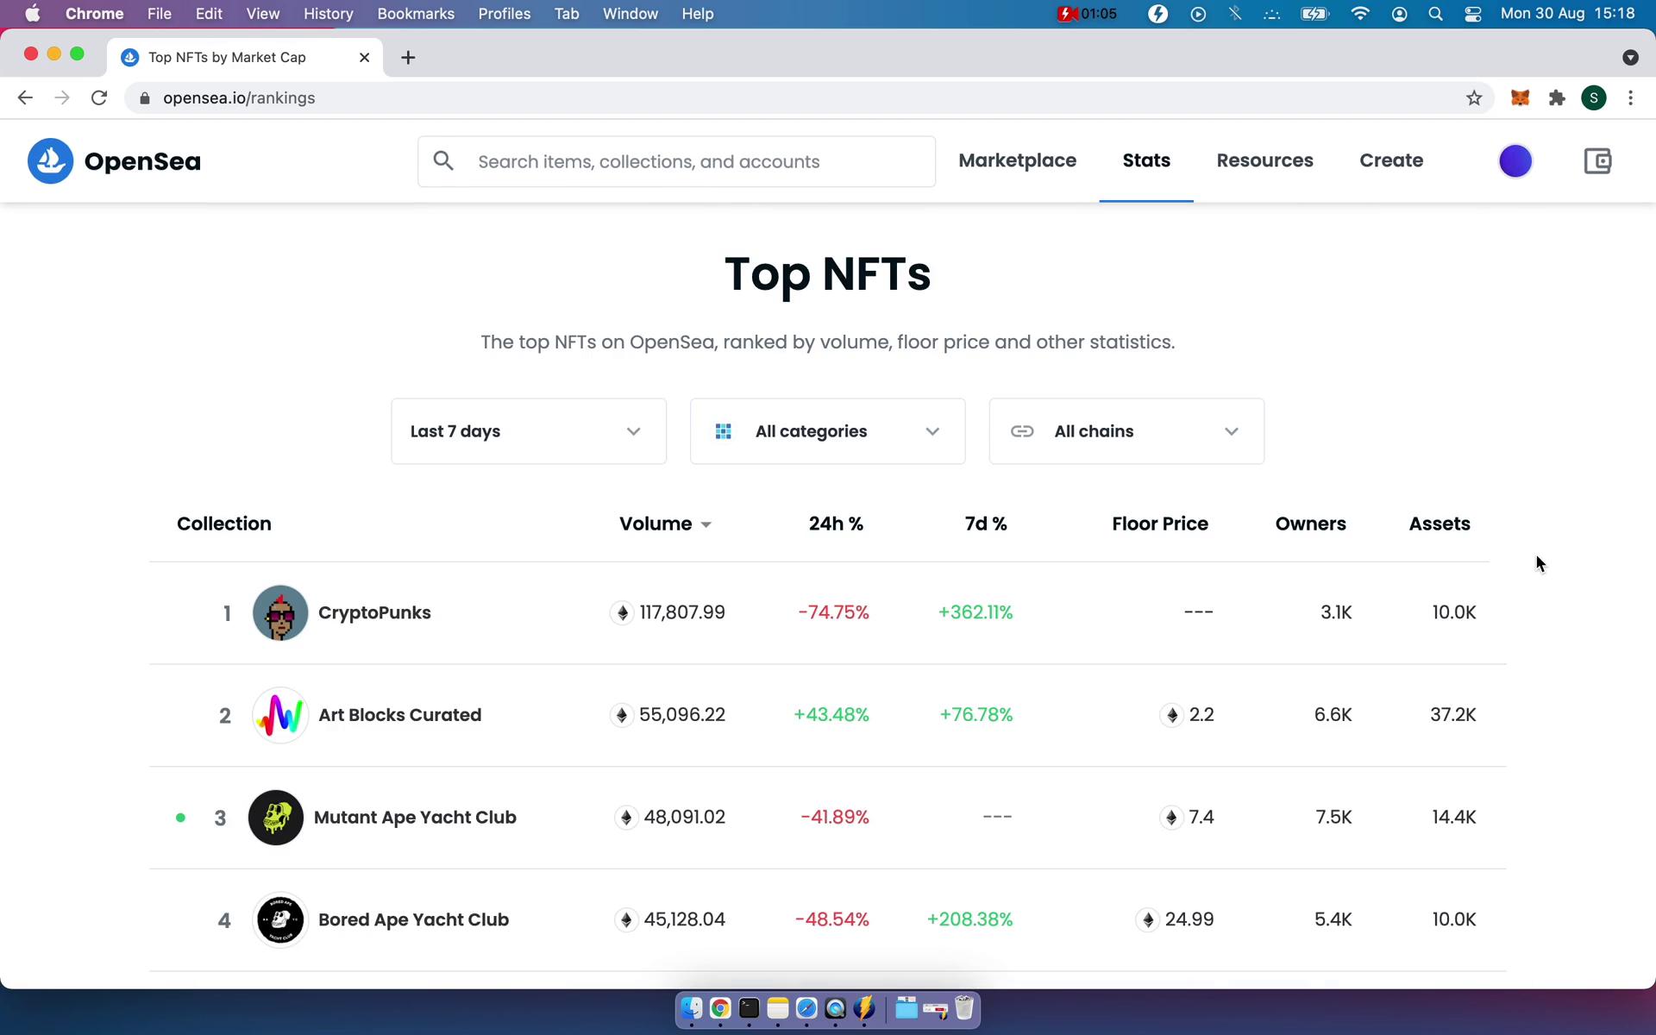Click the Resources menu item

click(x=1265, y=160)
